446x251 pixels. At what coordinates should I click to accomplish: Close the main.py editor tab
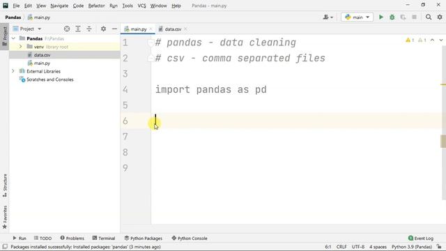151,29
